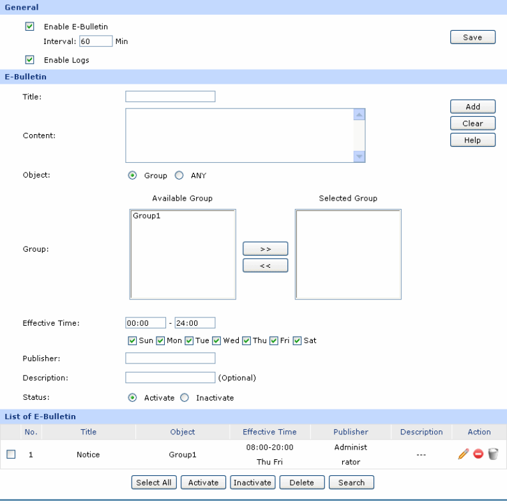The image size is (507, 504).
Task: Toggle the Enable E-Bulletin checkbox
Action: 29,27
